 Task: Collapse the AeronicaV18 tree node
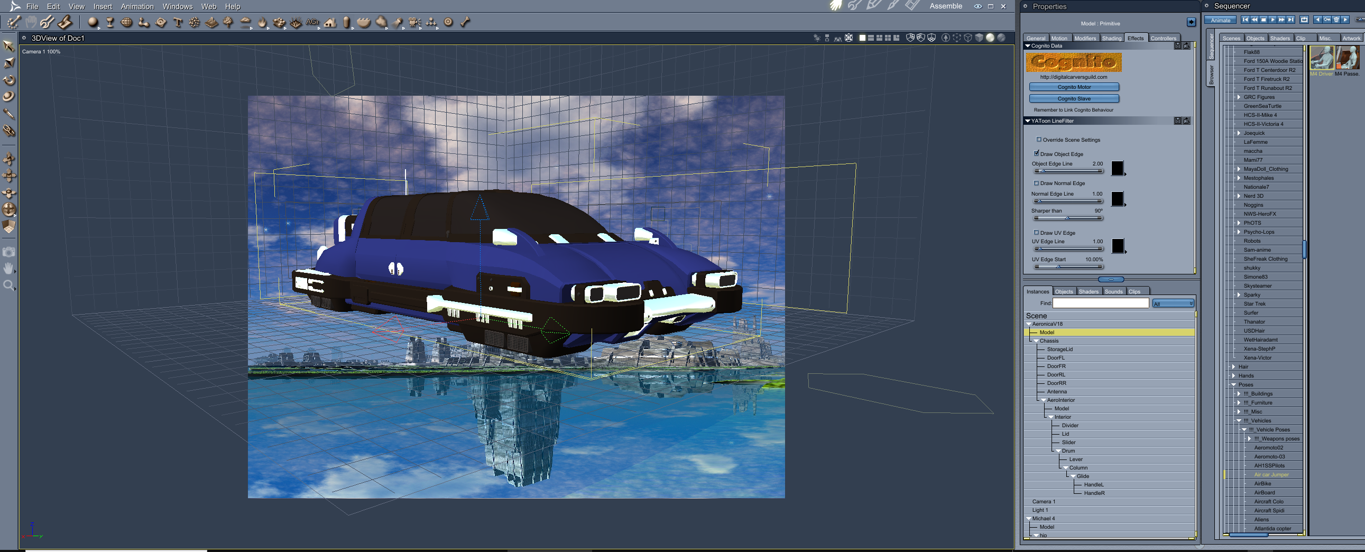[1029, 324]
